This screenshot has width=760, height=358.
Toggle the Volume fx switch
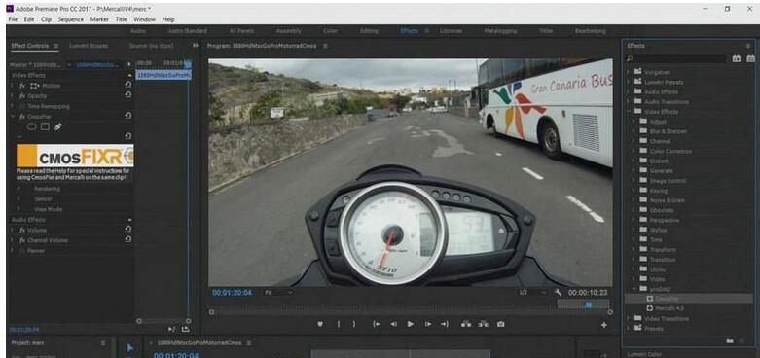[x=22, y=231]
